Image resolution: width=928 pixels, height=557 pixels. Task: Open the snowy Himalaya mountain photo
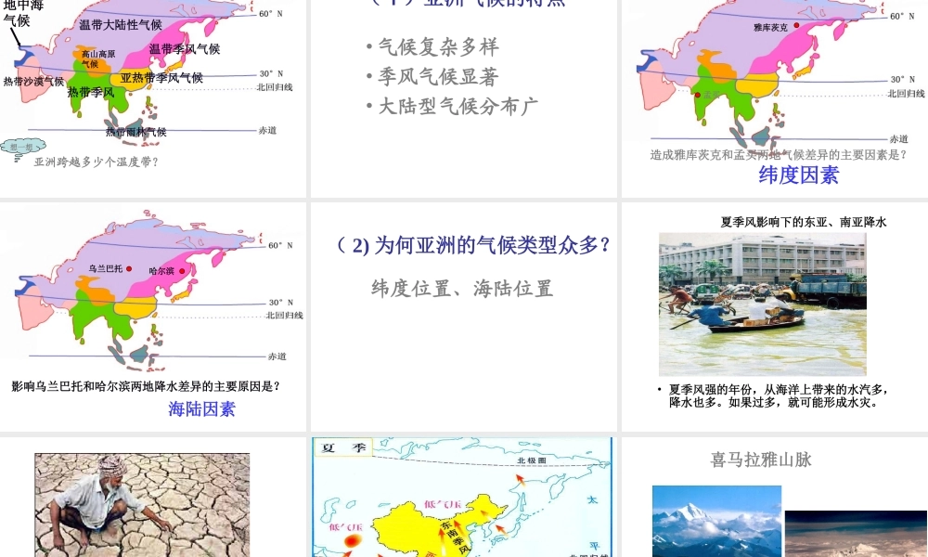coord(716,522)
